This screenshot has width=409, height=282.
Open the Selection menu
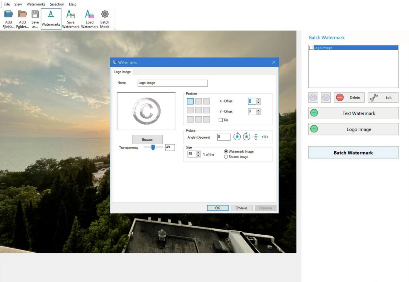[57, 4]
